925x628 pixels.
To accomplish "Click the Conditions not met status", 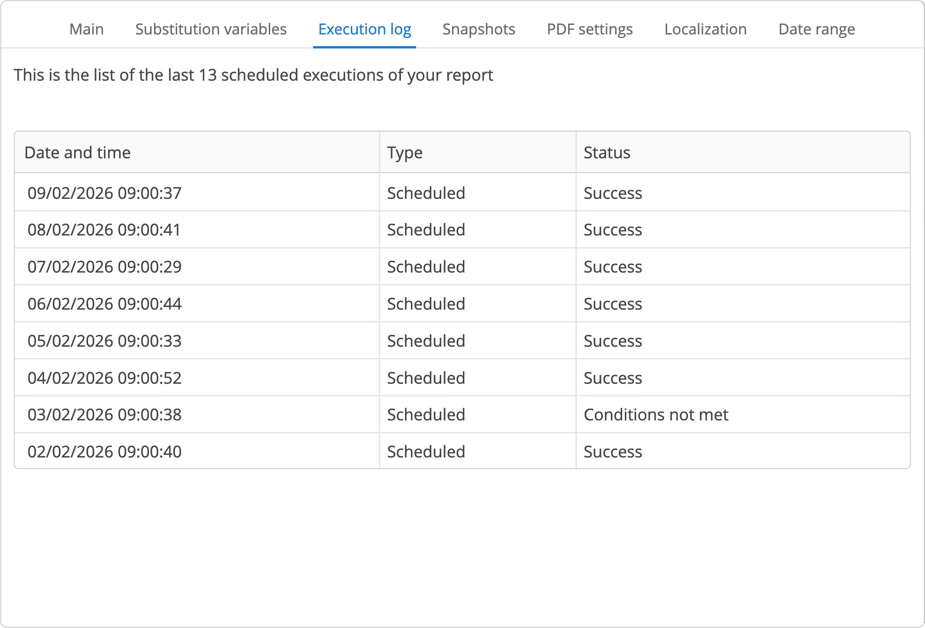I will coord(656,414).
